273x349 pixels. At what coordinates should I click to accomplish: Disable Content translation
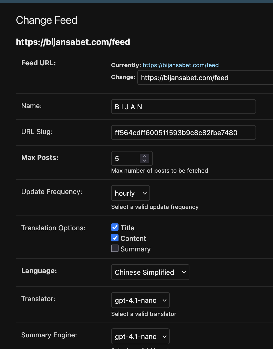tap(115, 238)
